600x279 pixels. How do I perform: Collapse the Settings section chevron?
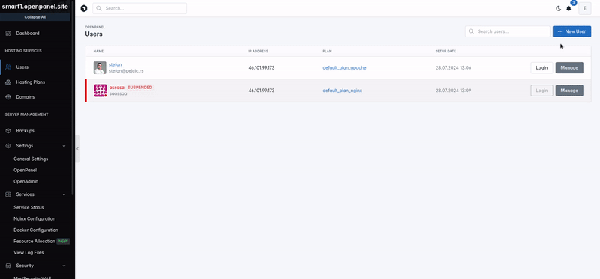pos(64,146)
